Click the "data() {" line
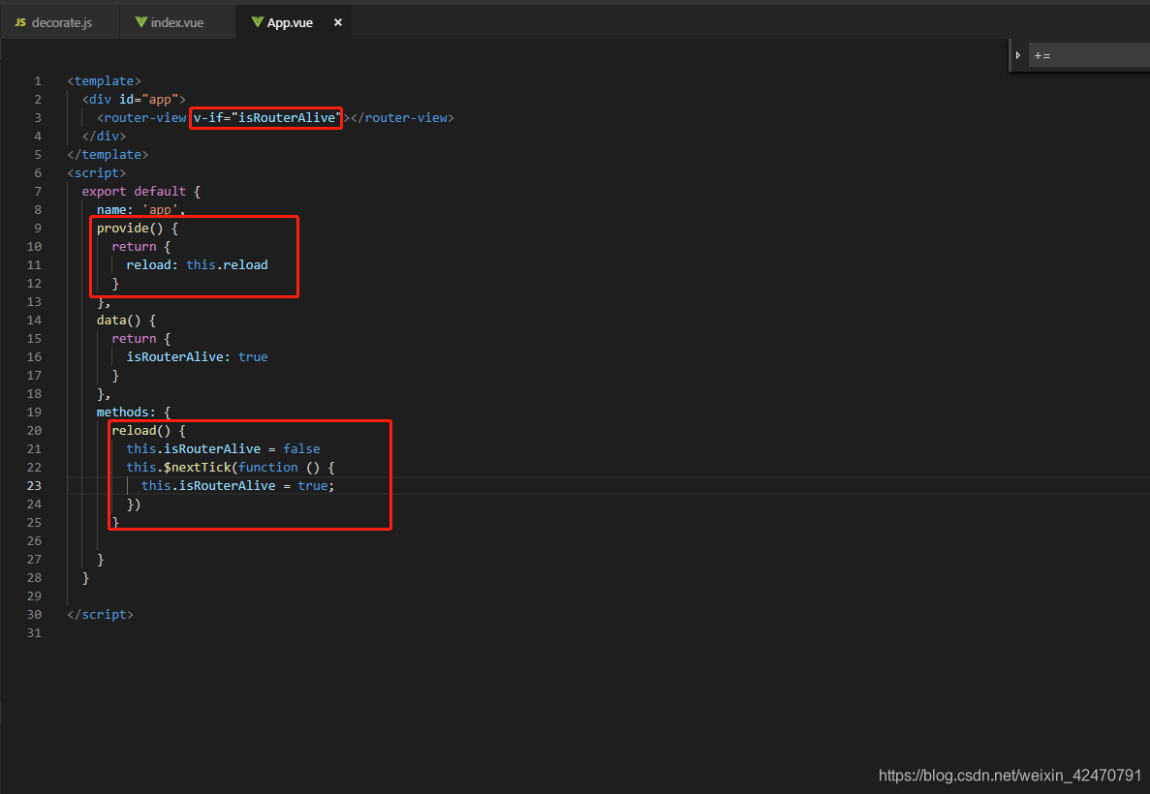Viewport: 1150px width, 794px height. [x=126, y=320]
